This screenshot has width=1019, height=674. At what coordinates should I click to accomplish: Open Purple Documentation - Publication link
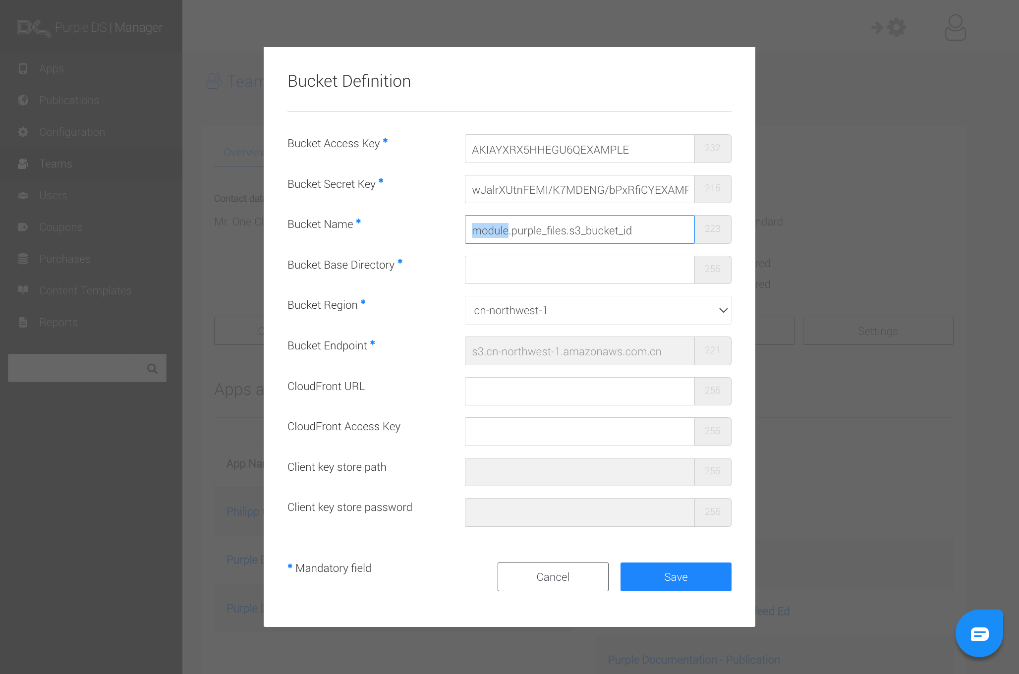pyautogui.click(x=694, y=660)
